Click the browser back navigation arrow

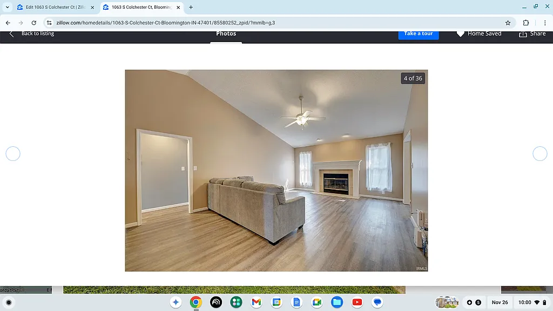click(x=7, y=23)
